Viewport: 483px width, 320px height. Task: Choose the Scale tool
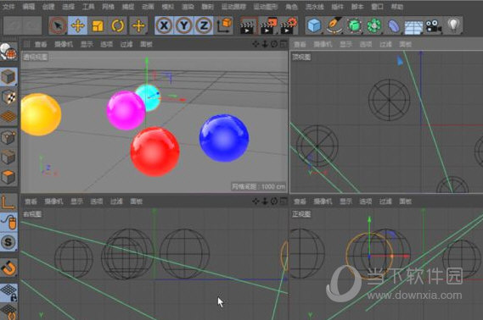pos(98,25)
